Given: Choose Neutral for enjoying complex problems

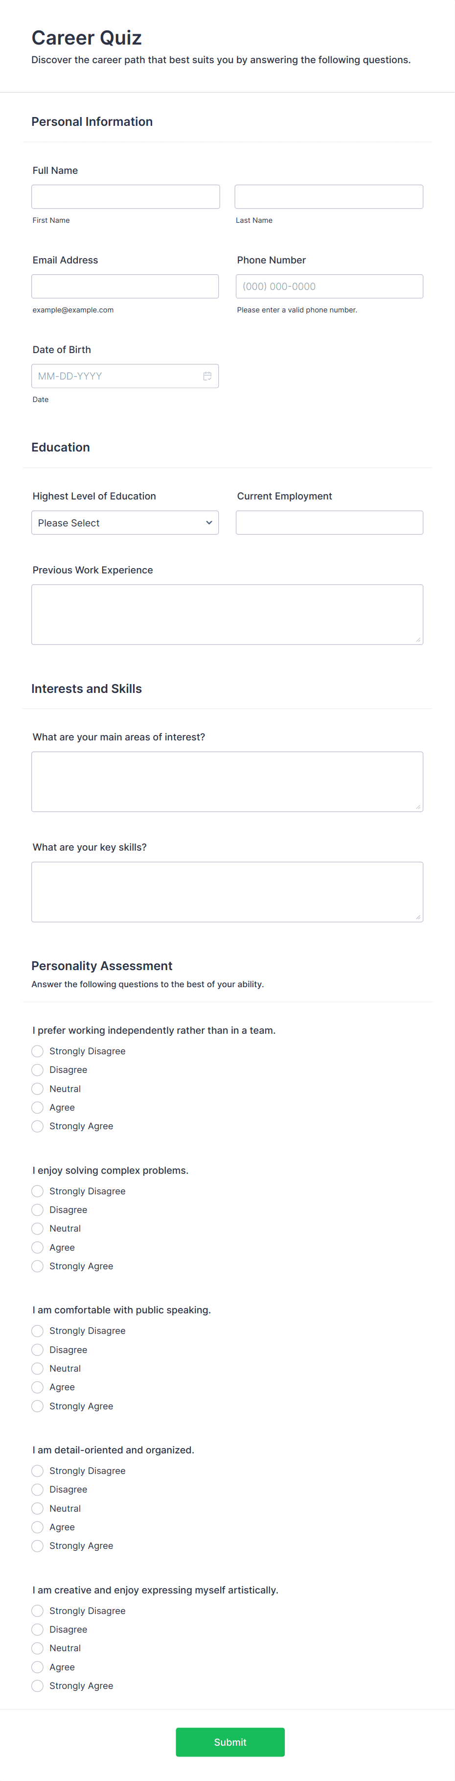Looking at the screenshot, I should (x=37, y=1228).
